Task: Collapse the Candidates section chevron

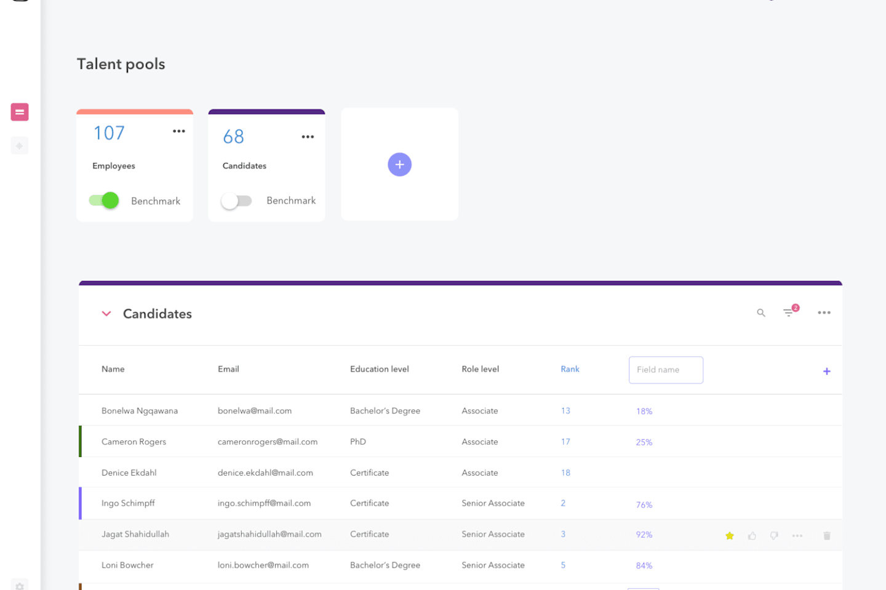Action: [x=106, y=314]
